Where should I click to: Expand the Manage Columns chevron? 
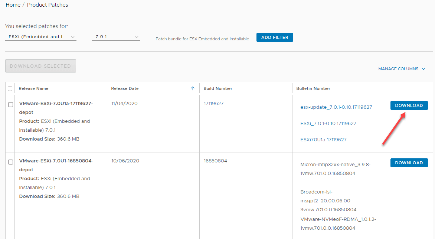(x=423, y=69)
